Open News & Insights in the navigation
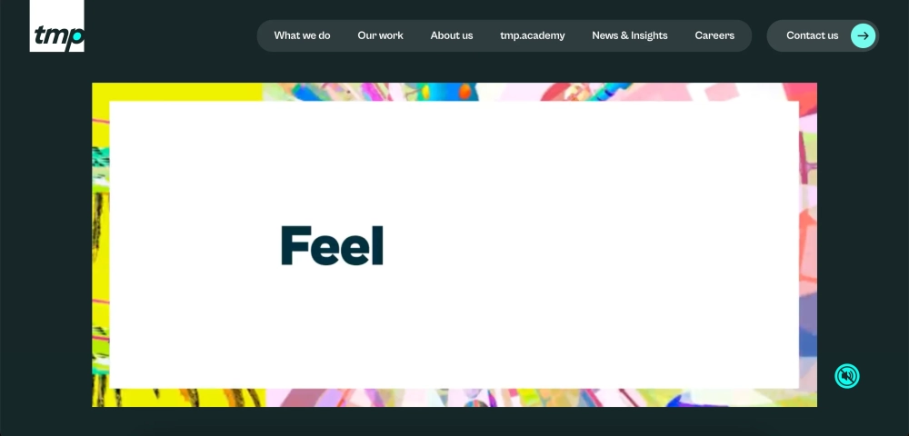 (630, 35)
